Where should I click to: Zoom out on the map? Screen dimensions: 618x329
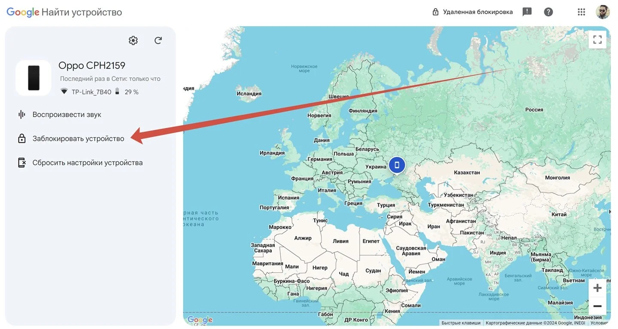(x=597, y=306)
